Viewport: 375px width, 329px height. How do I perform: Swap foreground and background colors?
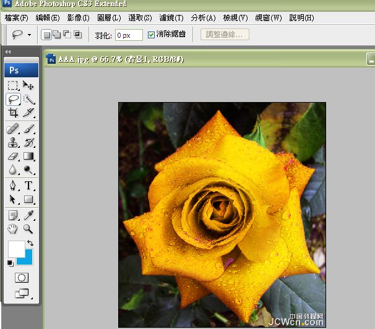30,243
